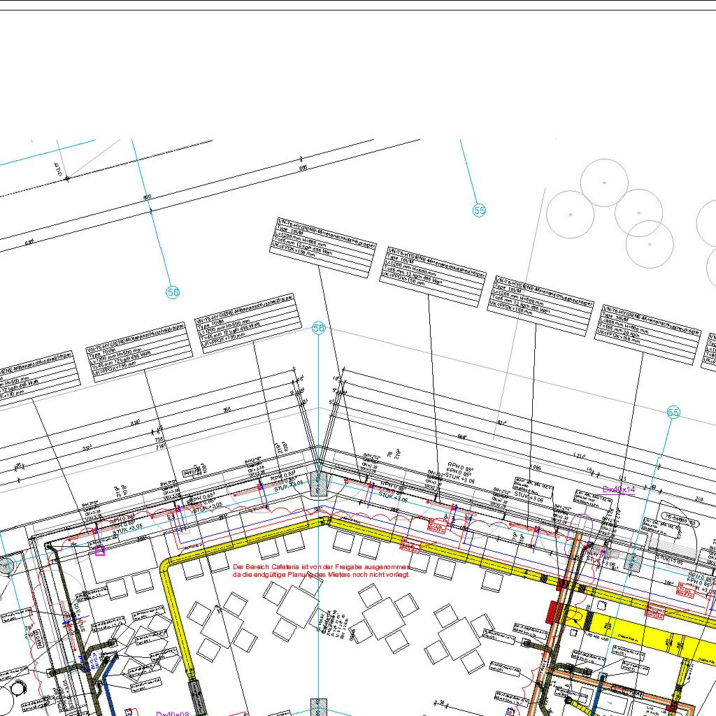Select the topmost tree circle

pyautogui.click(x=604, y=182)
